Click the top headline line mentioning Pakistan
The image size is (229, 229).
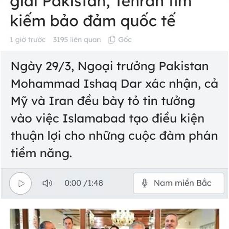[x=101, y=3]
